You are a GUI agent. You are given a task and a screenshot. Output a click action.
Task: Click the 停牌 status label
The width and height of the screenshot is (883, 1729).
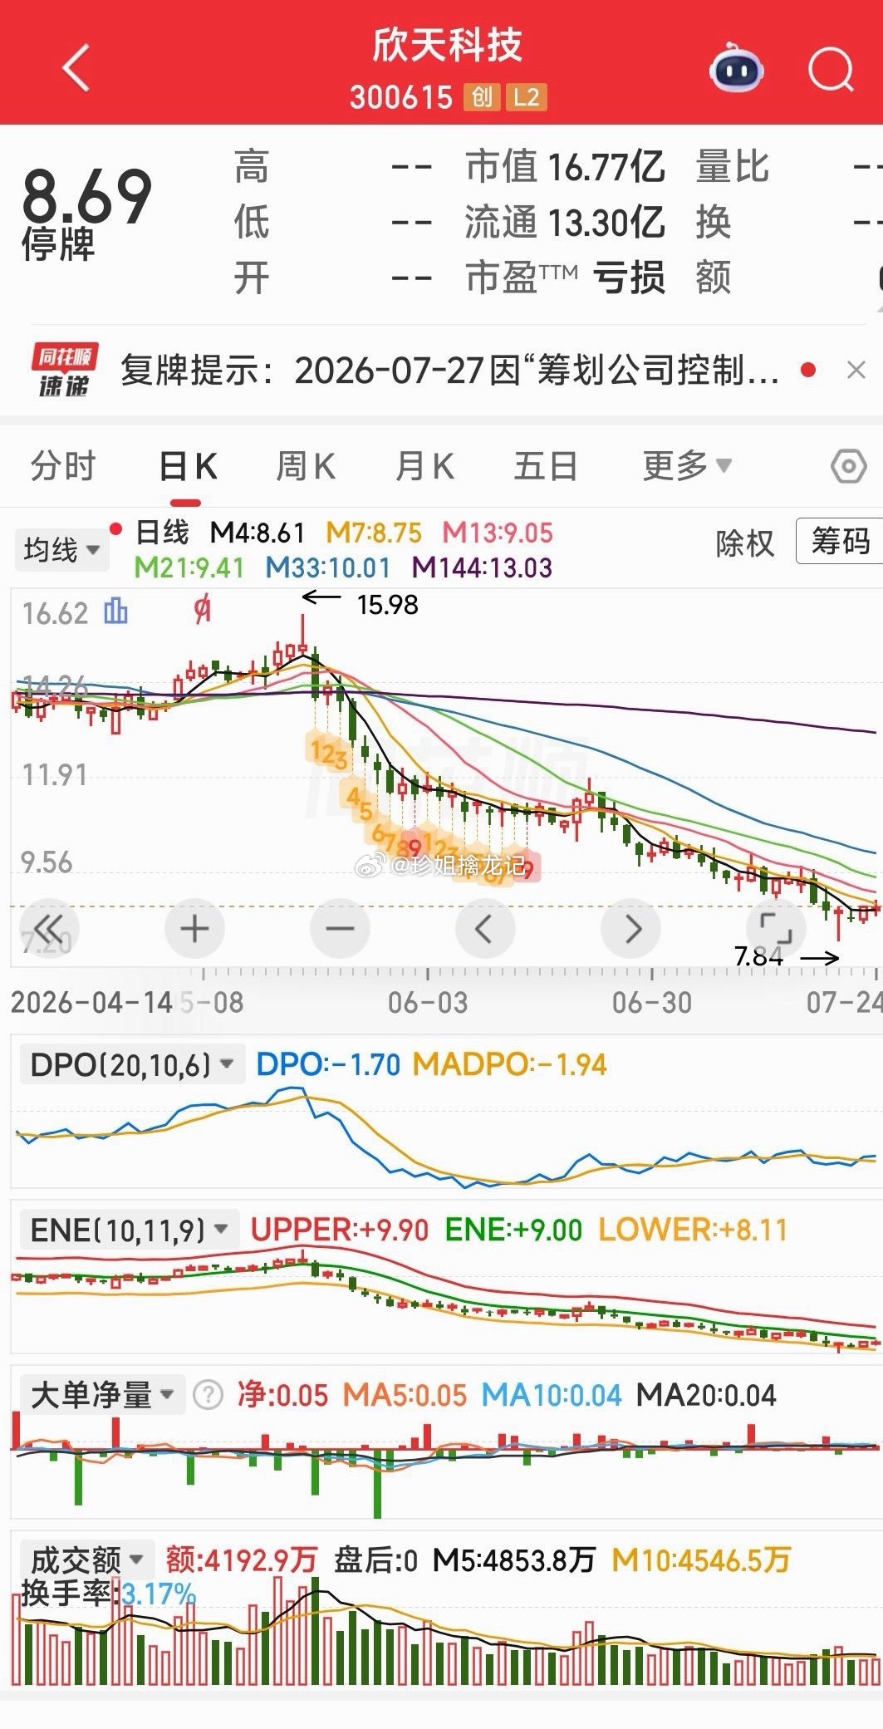point(57,245)
